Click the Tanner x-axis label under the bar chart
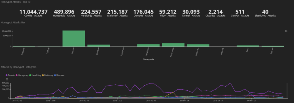 (272, 51)
